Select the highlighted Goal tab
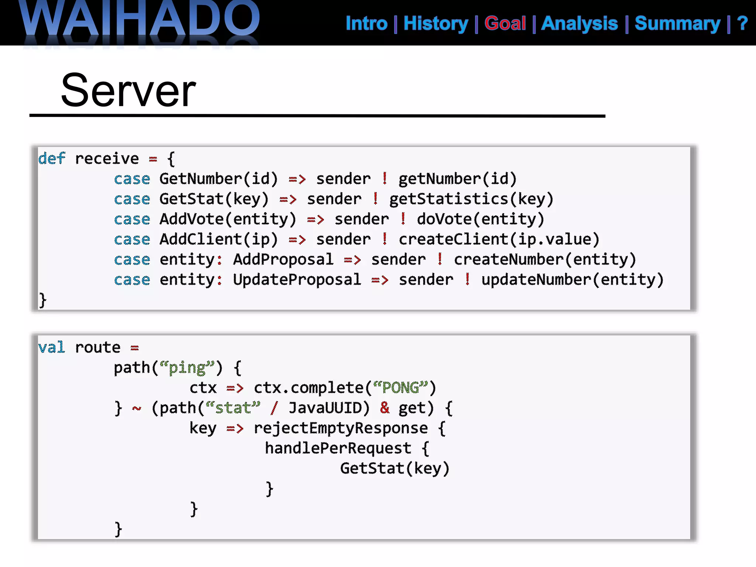The height and width of the screenshot is (567, 756). pos(505,23)
